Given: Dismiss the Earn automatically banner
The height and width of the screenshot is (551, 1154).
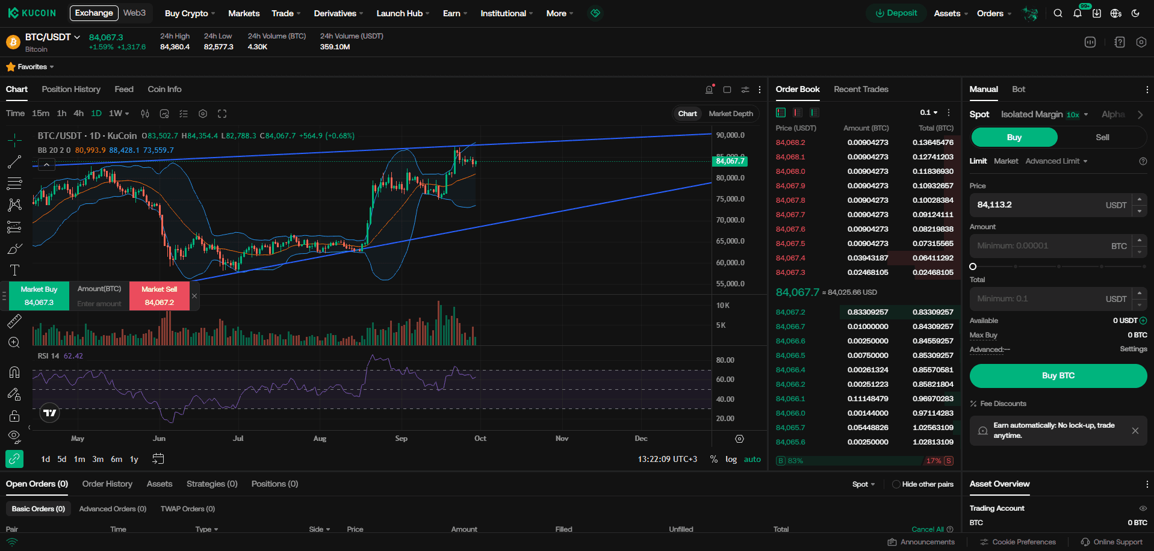Looking at the screenshot, I should pos(1135,431).
